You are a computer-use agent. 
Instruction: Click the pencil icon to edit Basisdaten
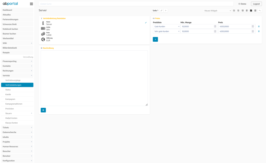coord(146,23)
